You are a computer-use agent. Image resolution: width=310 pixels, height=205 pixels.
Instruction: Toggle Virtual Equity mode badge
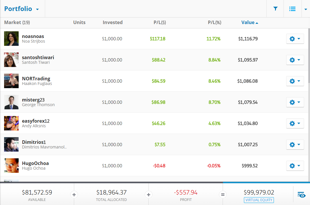(x=259, y=200)
